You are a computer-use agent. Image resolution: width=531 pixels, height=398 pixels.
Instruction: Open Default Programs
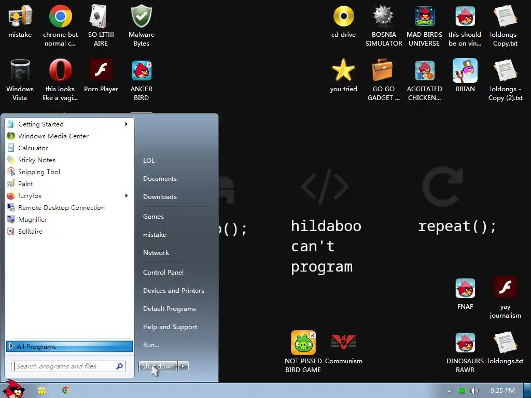click(170, 309)
